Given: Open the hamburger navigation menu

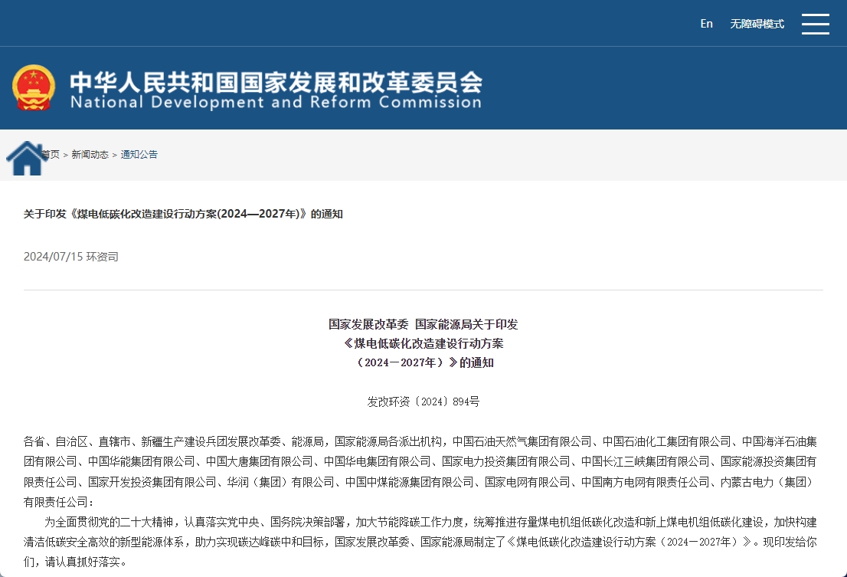Looking at the screenshot, I should point(815,24).
